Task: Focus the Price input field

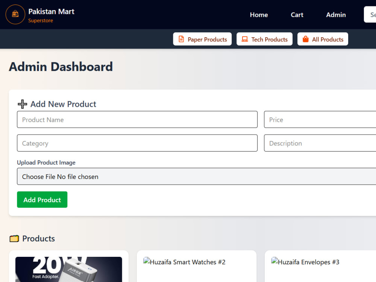Action: click(320, 120)
